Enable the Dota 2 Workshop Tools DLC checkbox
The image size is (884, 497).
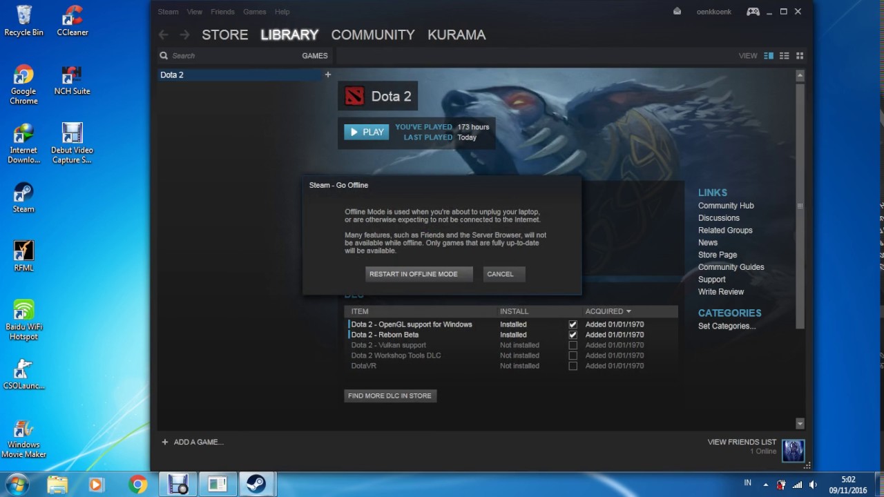573,355
